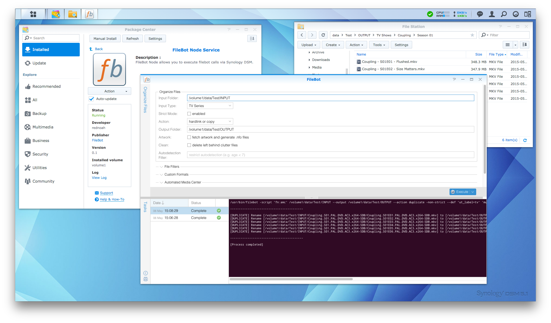Image resolution: width=551 pixels, height=323 pixels.
Task: Open the Input Type TV Series dropdown
Action: point(210,106)
